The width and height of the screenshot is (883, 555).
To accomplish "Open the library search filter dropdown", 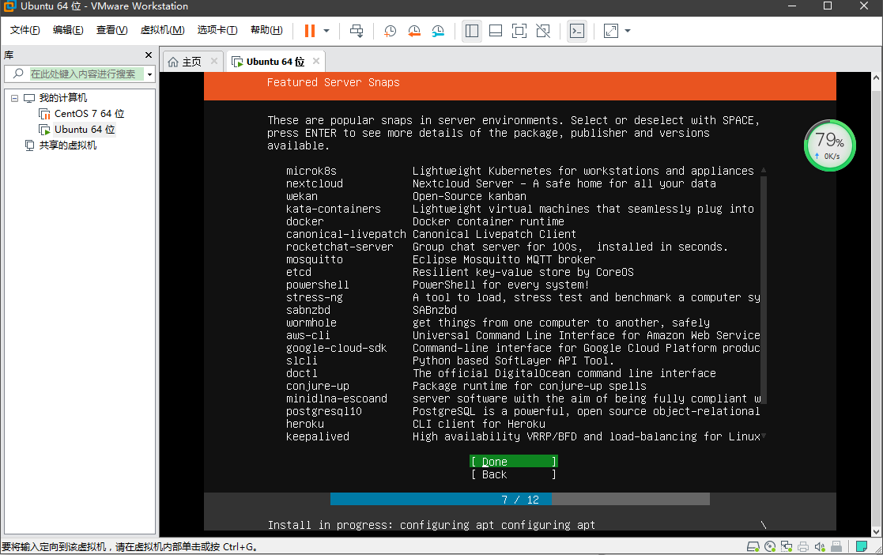I will point(149,74).
